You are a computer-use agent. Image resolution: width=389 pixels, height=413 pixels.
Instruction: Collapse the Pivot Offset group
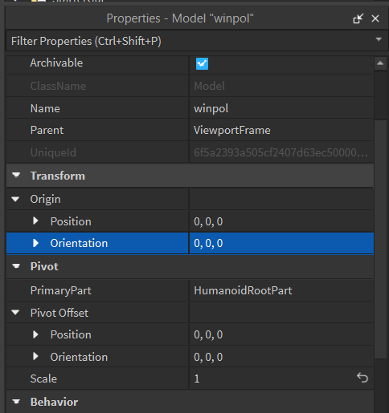(15, 312)
